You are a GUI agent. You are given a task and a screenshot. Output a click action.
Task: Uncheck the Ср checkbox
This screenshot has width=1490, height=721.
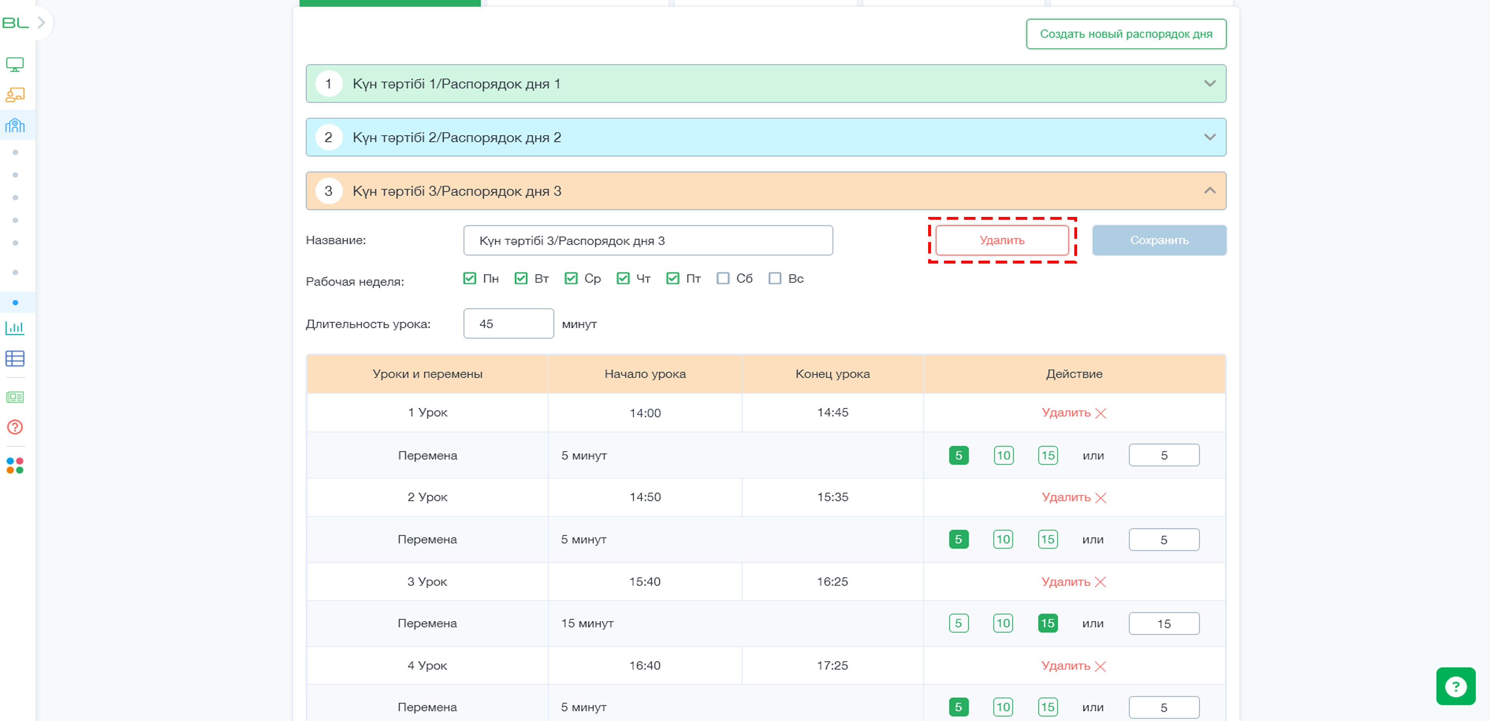click(571, 278)
